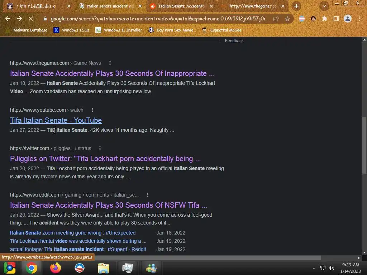Toggle the side panel icon

point(336,19)
